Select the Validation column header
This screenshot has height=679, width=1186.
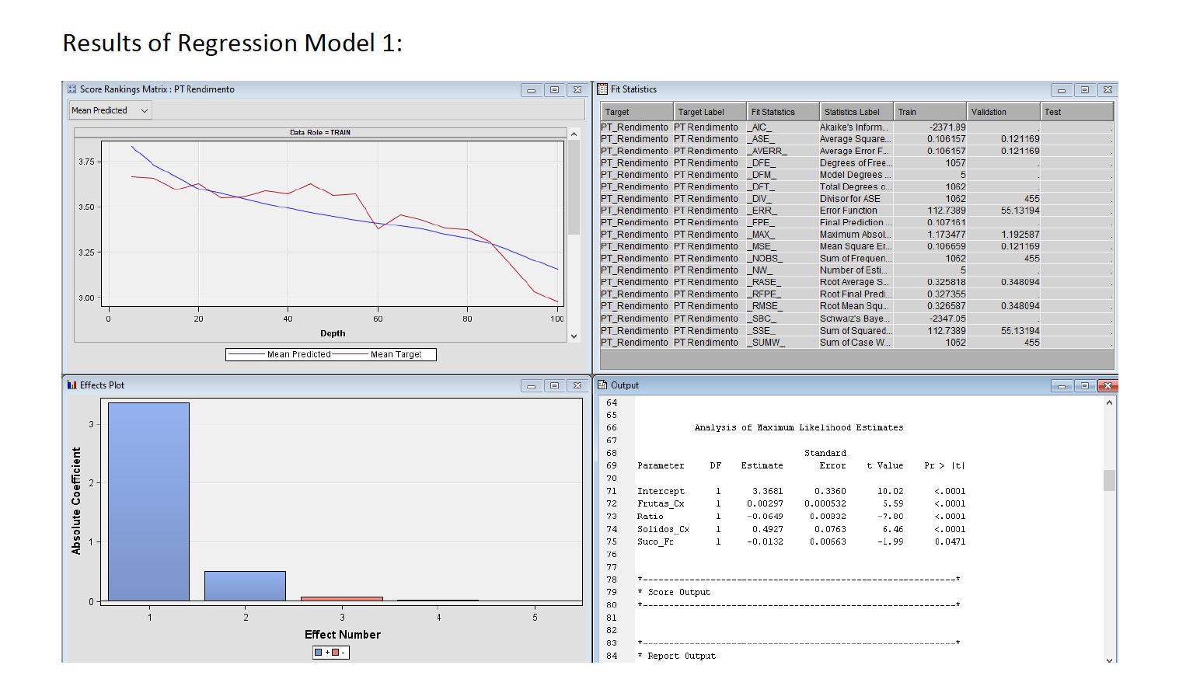[x=1003, y=111]
